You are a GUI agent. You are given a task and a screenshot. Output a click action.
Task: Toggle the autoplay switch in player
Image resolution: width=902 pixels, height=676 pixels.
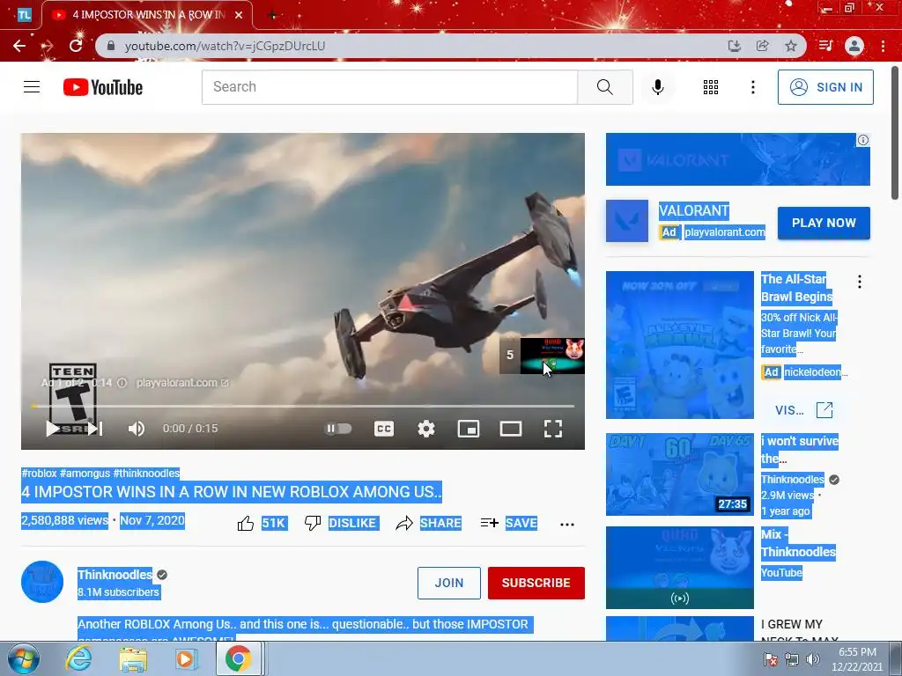click(338, 429)
